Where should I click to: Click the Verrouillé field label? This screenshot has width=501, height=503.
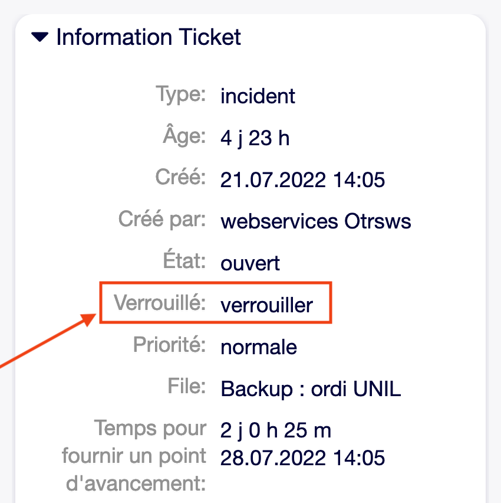click(x=160, y=303)
